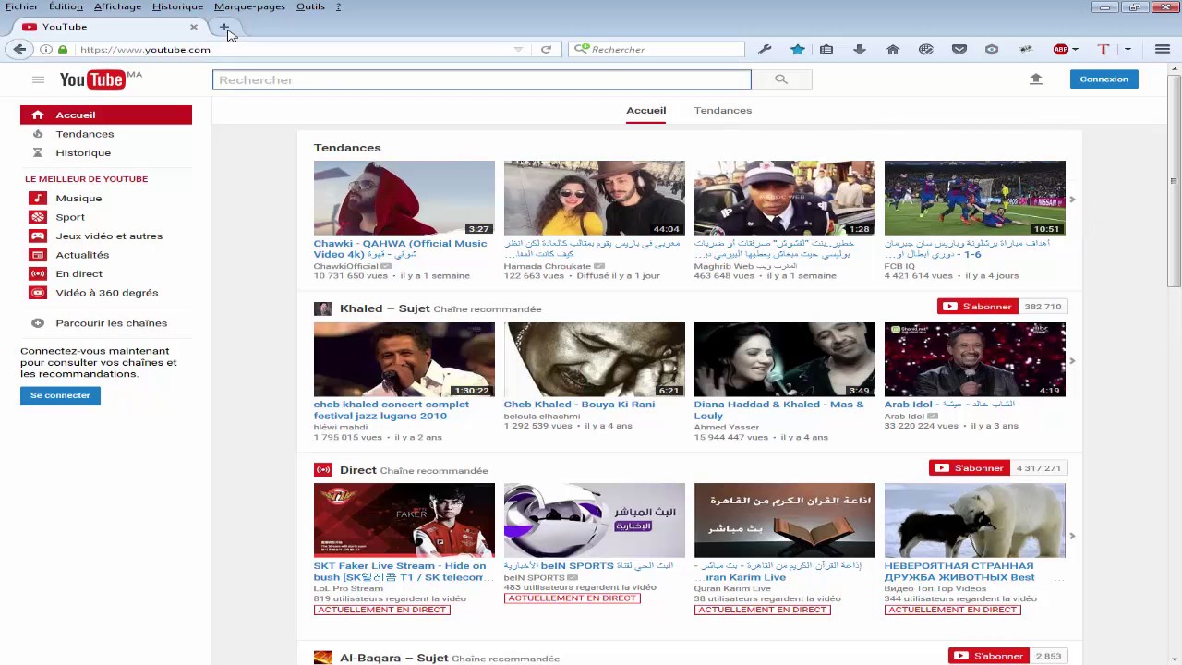Screen dimensions: 1182x665
Task: Subscribe to the Al-Baqara channel
Action: click(990, 656)
